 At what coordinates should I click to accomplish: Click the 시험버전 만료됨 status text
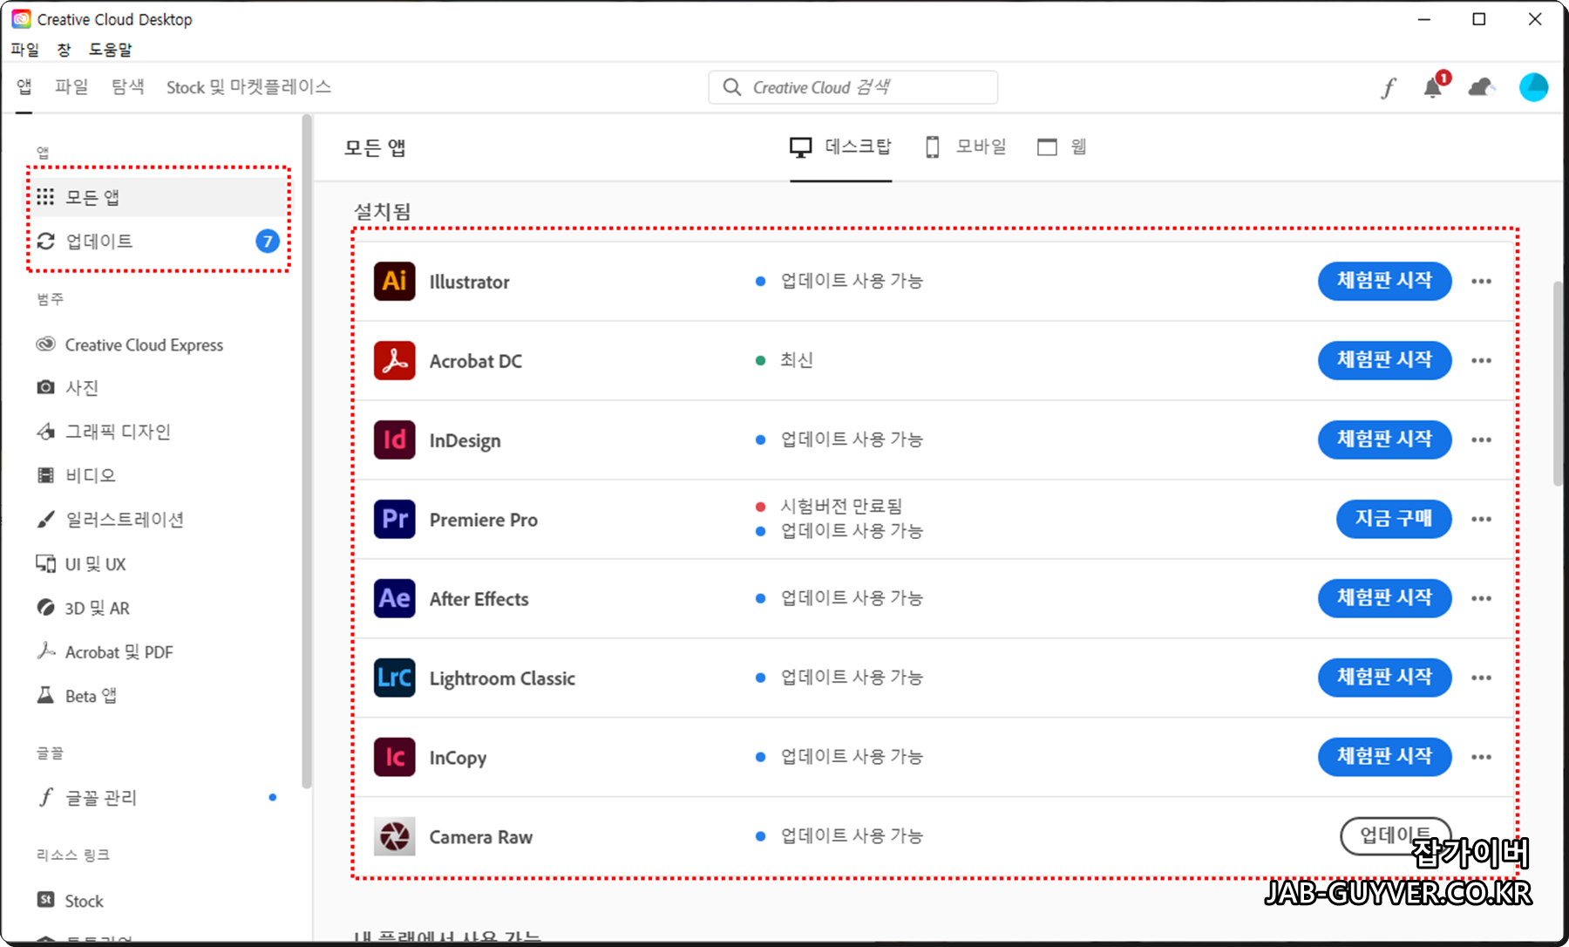point(840,506)
